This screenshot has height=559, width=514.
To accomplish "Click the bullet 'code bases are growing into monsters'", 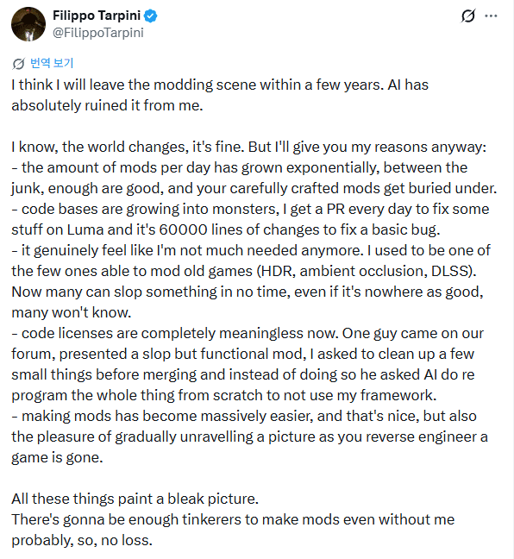I will click(250, 209).
